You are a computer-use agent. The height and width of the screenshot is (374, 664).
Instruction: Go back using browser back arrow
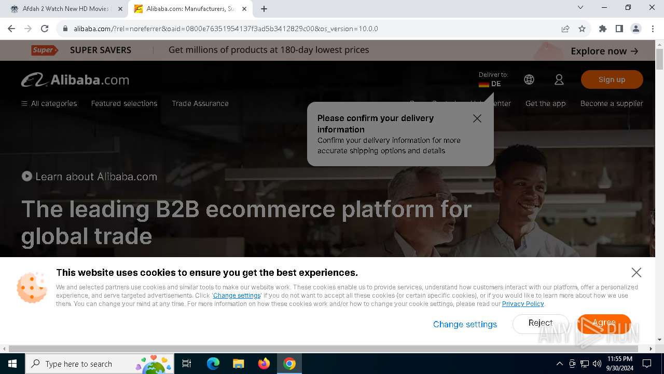point(11,29)
